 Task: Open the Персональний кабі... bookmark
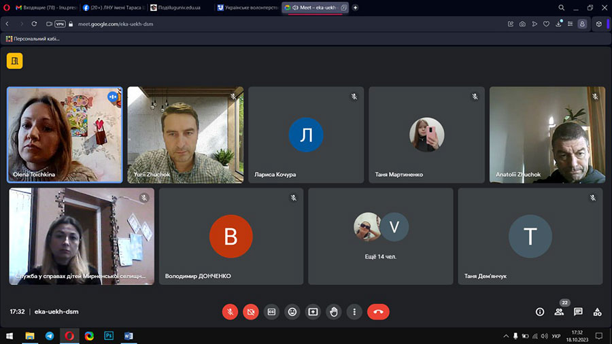[33, 39]
